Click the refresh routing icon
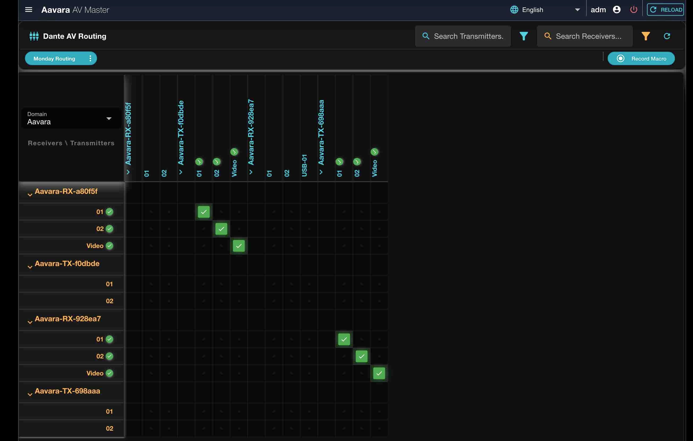 [x=667, y=36]
